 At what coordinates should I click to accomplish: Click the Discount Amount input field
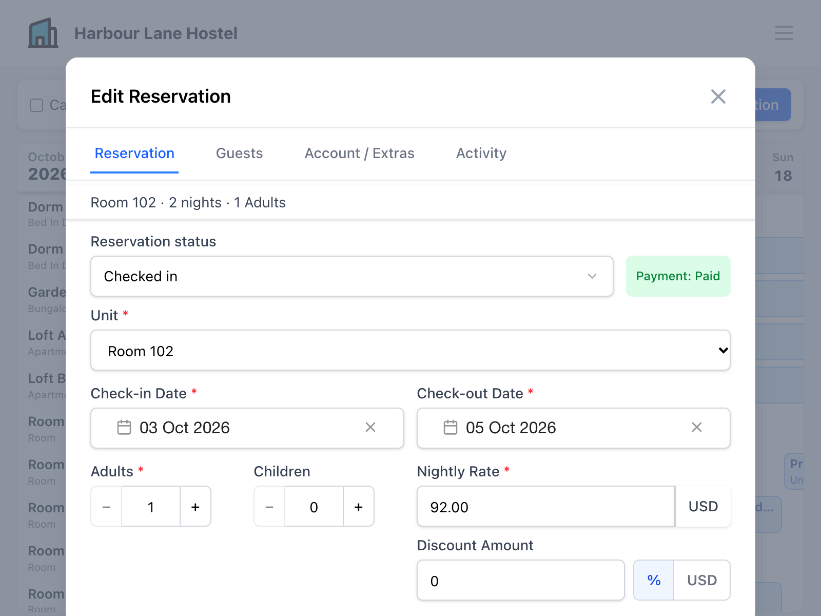tap(521, 580)
